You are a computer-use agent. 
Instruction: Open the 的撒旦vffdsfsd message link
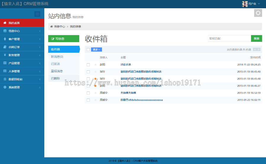(142, 100)
